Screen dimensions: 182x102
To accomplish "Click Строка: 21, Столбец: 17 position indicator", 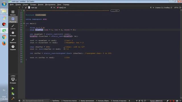I will pyautogui.click(x=164, y=8).
